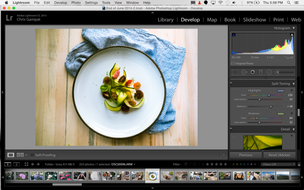Filter by flagged photos flag icon

(186, 165)
